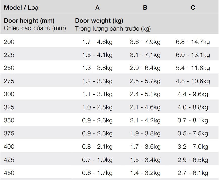Image resolution: width=219 pixels, height=180 pixels.
Task: Click the Model B column header
Action: (x=145, y=7)
